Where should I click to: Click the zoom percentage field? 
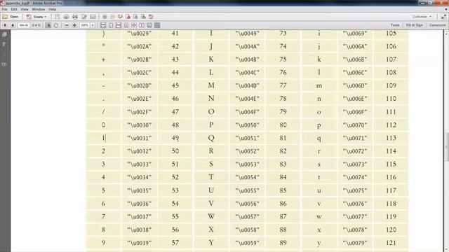coord(85,25)
